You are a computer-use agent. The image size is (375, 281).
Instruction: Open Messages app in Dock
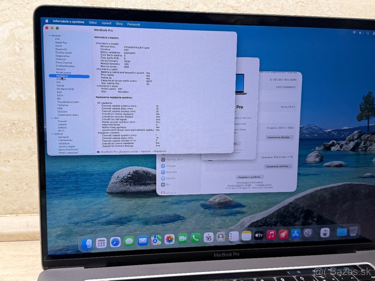coord(129,241)
